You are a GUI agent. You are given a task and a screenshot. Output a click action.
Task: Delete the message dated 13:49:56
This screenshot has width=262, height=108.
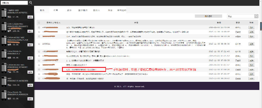click(252, 27)
